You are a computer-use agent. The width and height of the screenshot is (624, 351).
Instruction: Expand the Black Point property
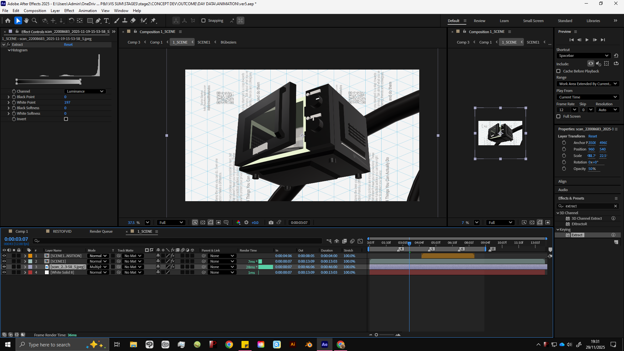(8, 97)
